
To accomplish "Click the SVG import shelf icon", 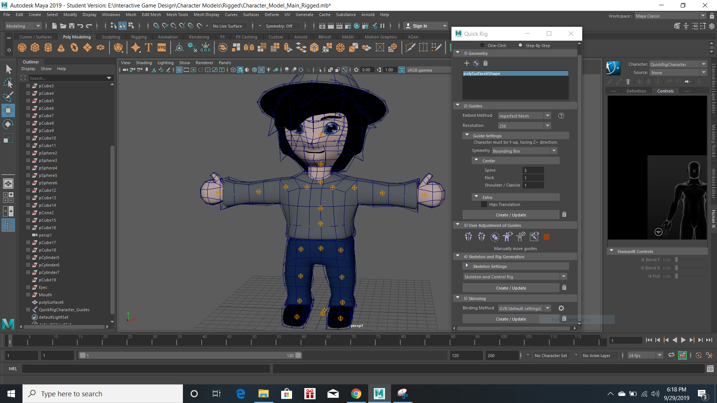I will (162, 48).
